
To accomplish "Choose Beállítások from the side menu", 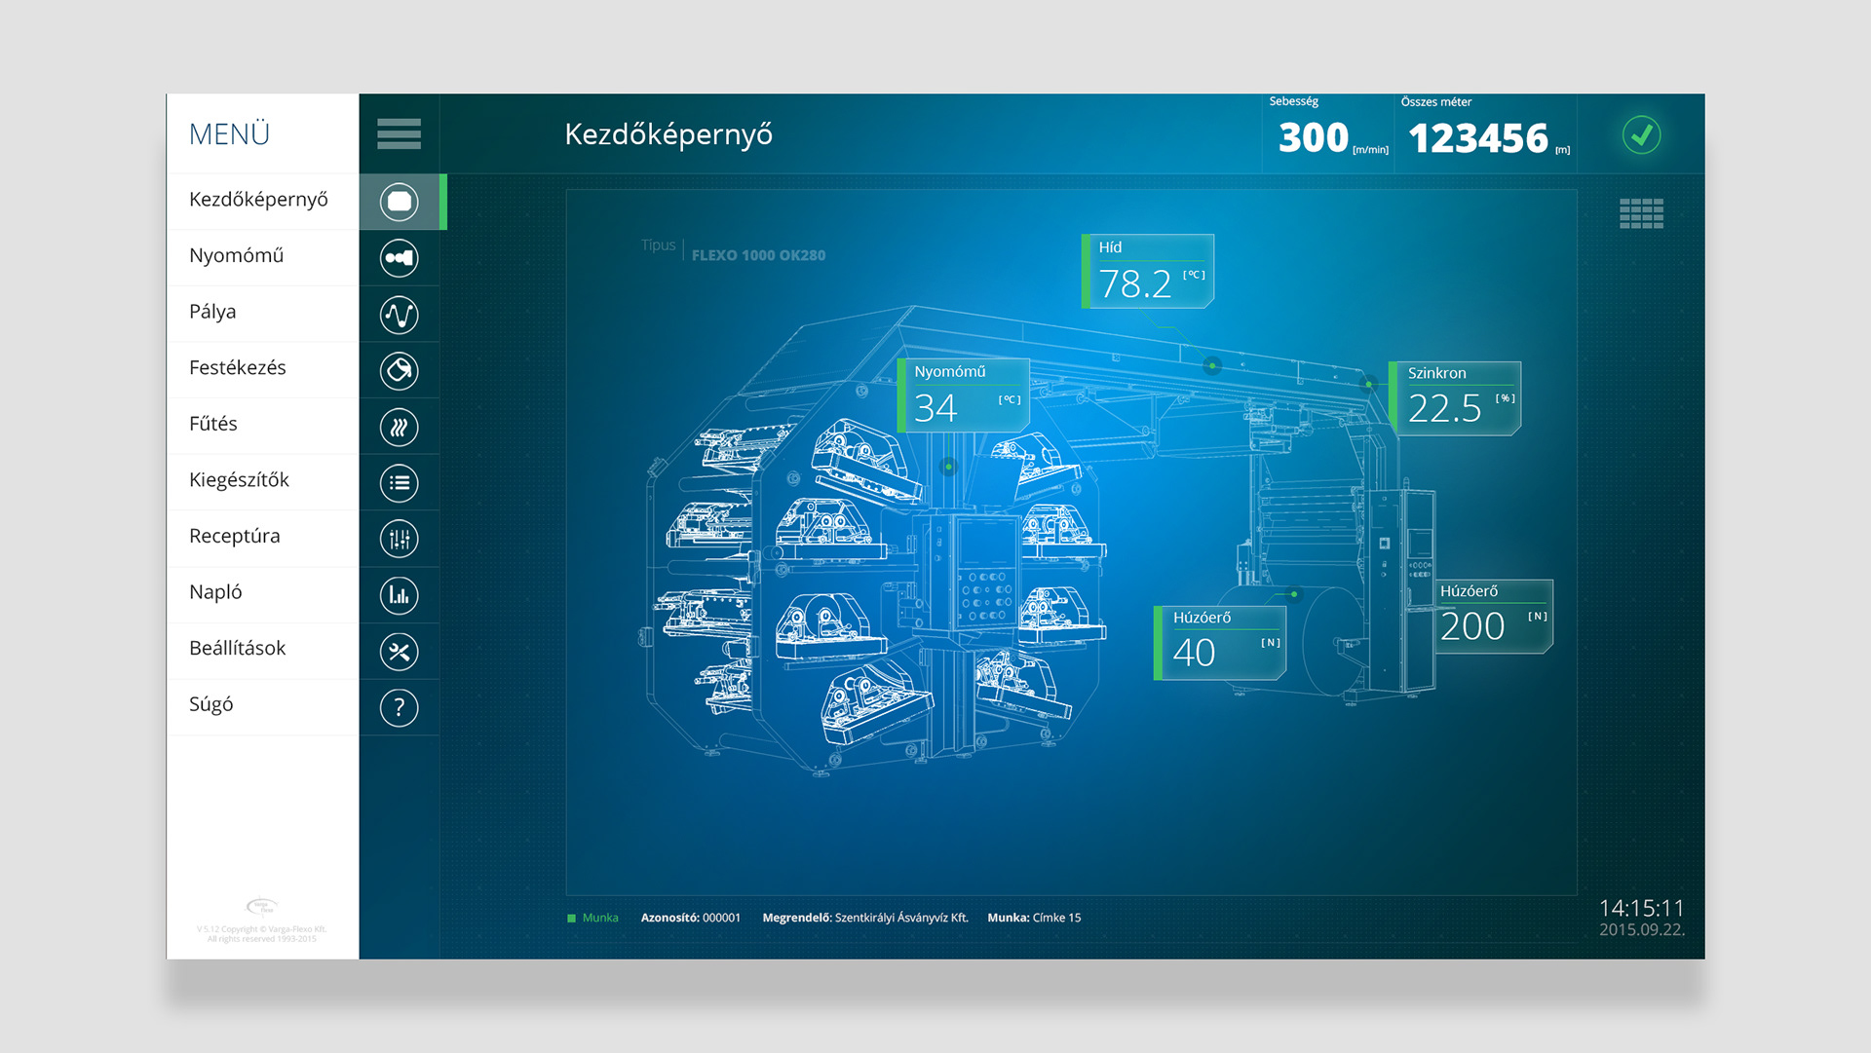I will [238, 649].
